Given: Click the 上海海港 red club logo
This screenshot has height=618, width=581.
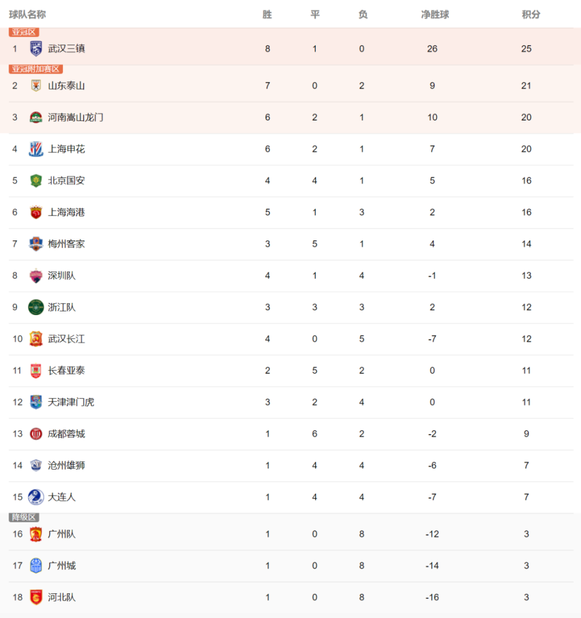Looking at the screenshot, I should tap(36, 212).
